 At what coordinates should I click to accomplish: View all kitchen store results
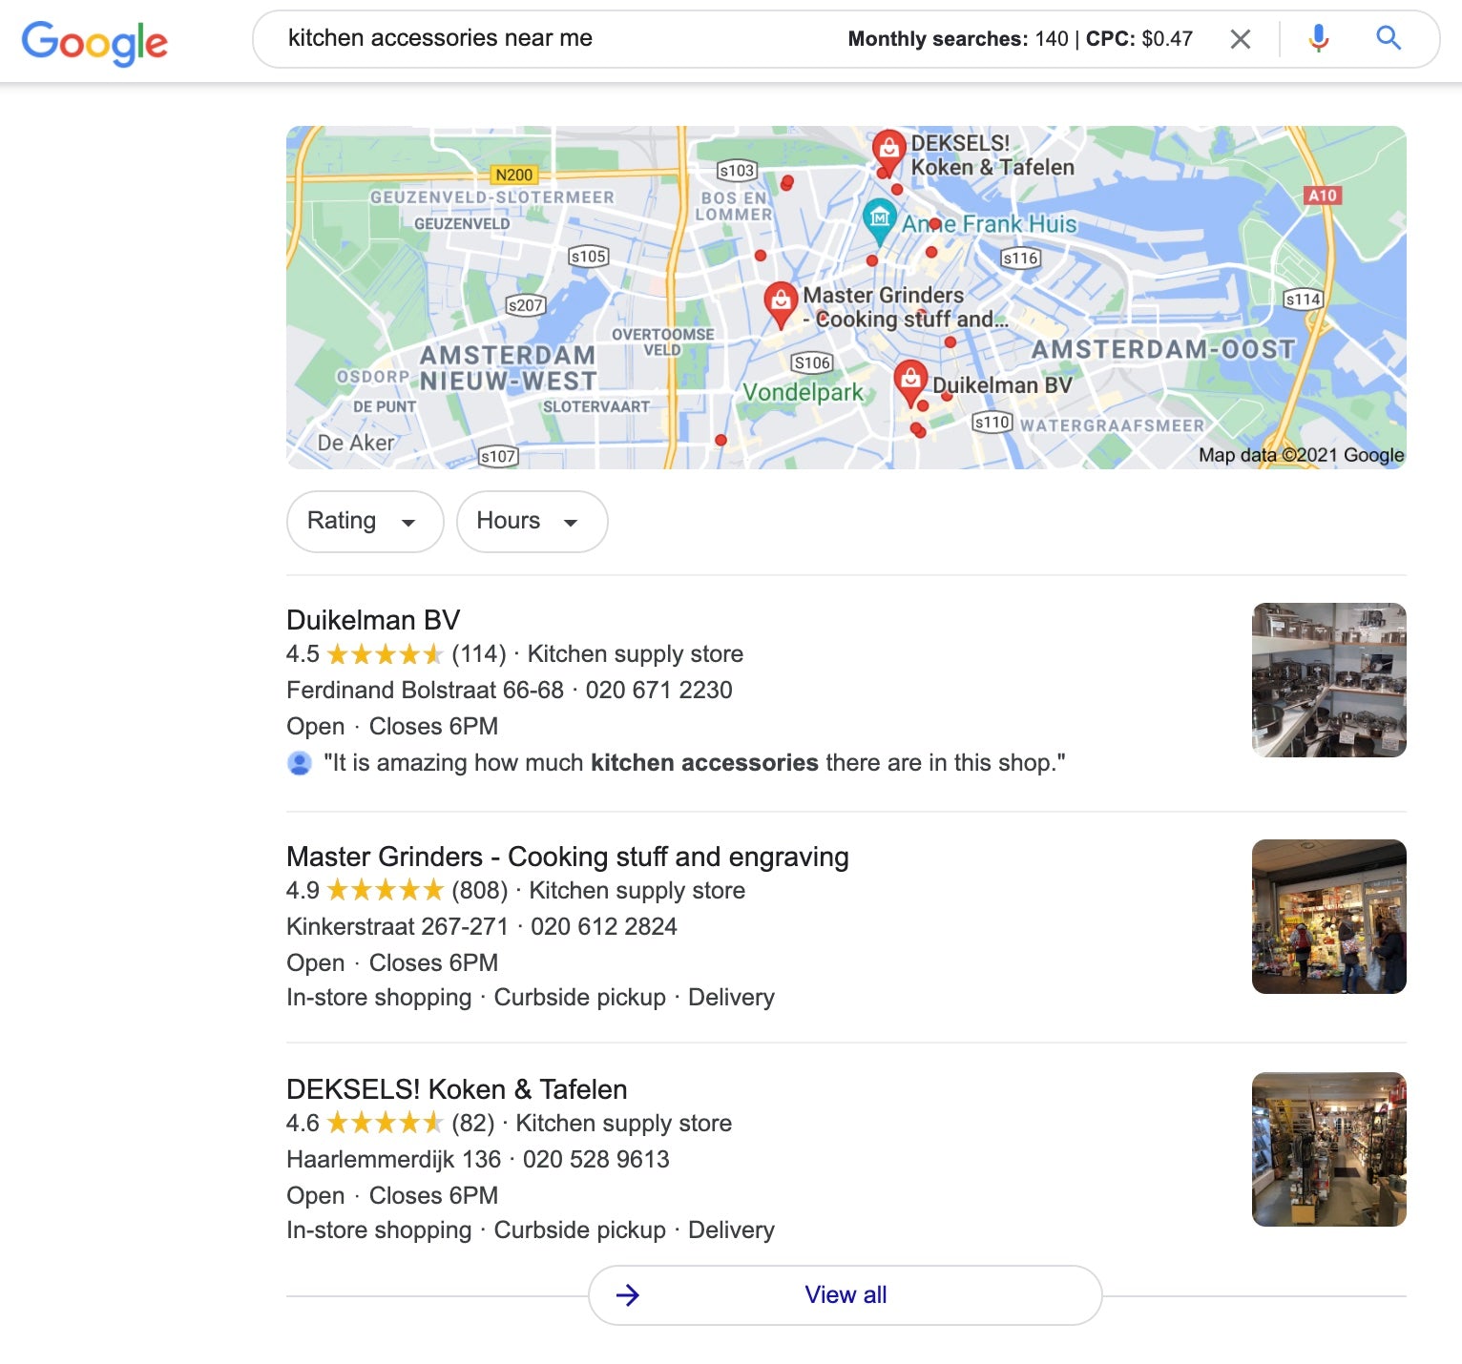(846, 1295)
